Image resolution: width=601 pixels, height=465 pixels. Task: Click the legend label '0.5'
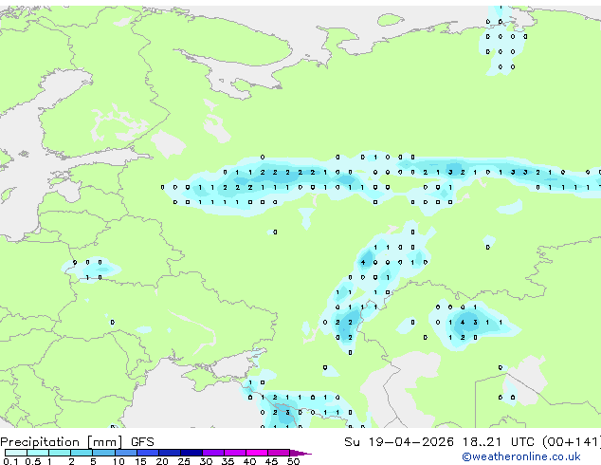point(33,461)
